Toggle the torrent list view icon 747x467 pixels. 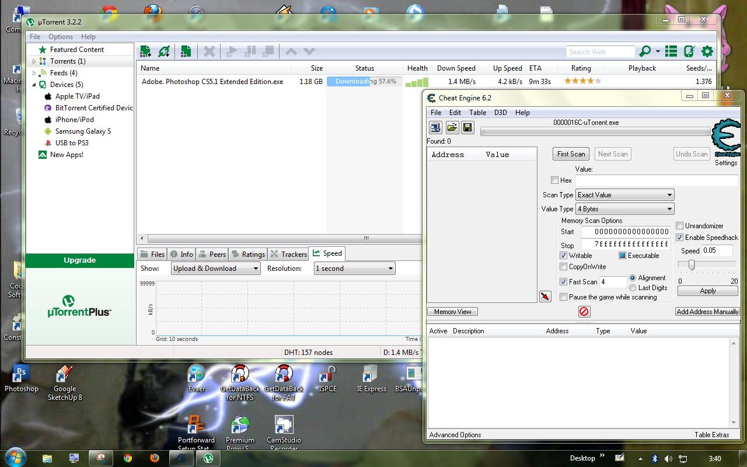coord(671,51)
